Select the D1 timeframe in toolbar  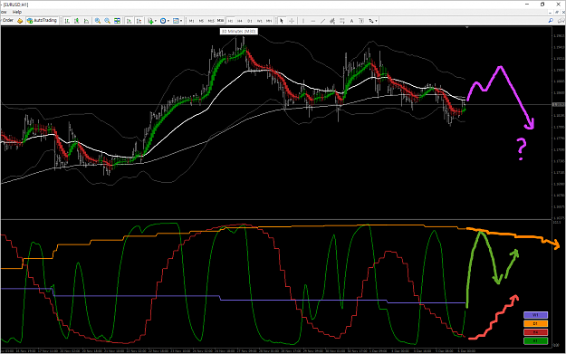point(249,21)
